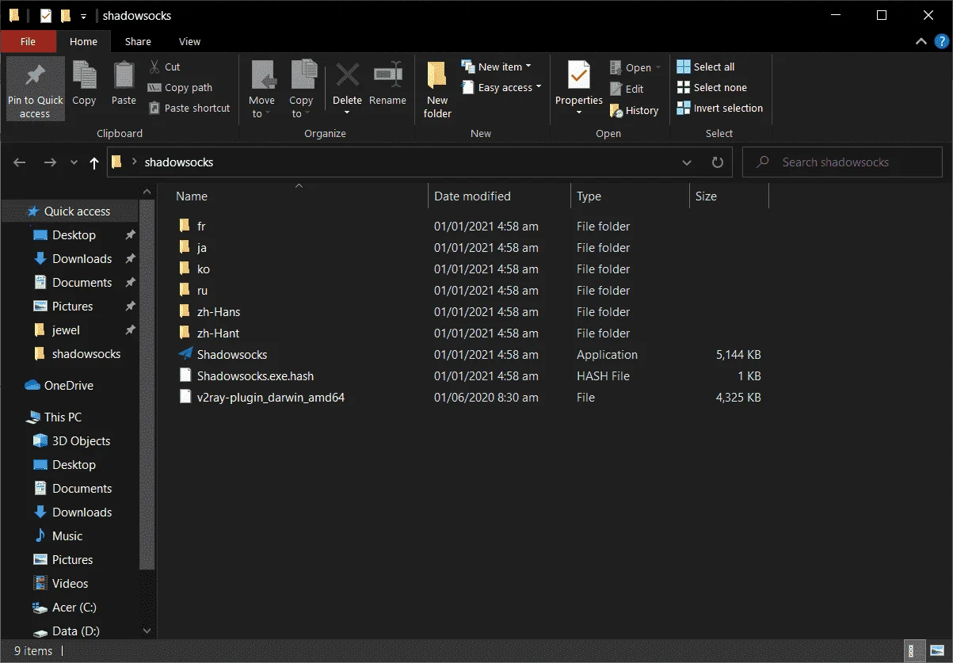Click the Help question mark icon

pyautogui.click(x=941, y=41)
